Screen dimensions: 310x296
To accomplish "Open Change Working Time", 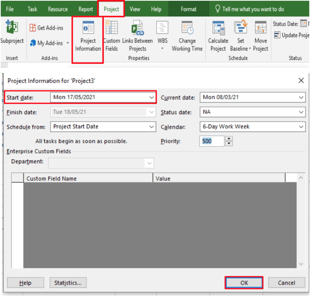I will 187,29.
